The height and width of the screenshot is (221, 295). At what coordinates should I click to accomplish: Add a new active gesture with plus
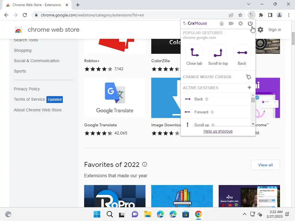(249, 87)
